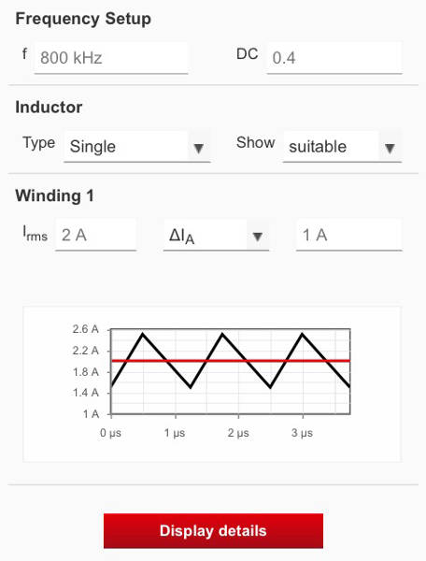Click the arrow beside suitable
426x561 pixels.
390,148
